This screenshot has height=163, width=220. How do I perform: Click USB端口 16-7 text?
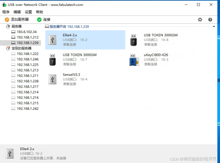pyautogui.click(x=75, y=60)
